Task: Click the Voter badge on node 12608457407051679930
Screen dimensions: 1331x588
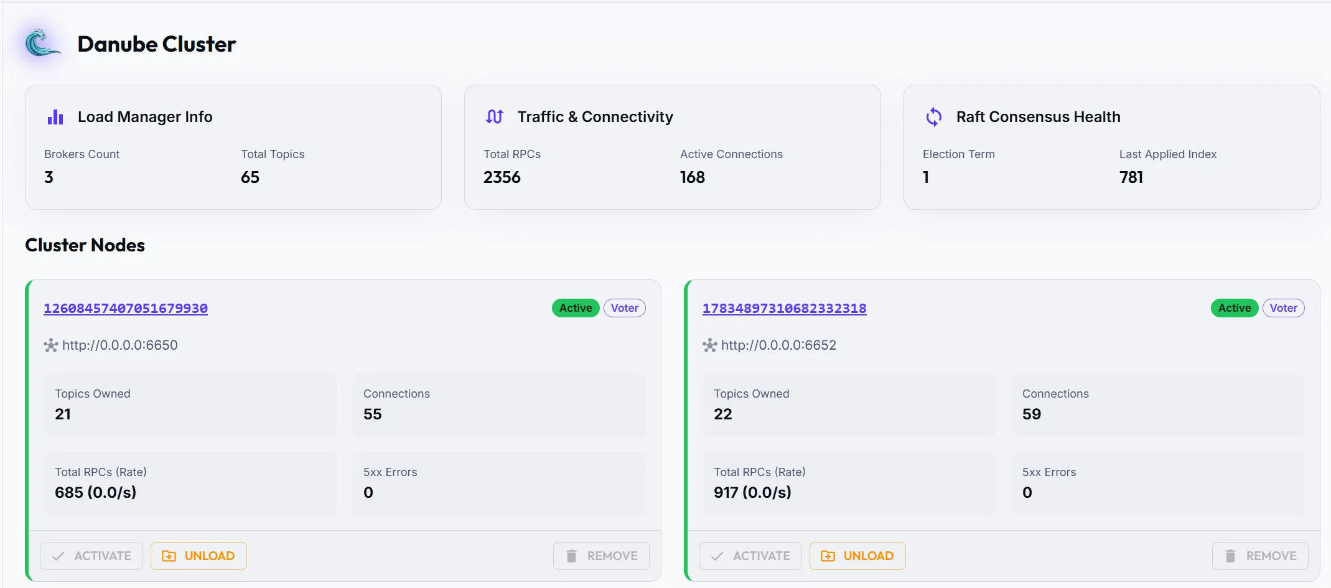Action: (625, 308)
